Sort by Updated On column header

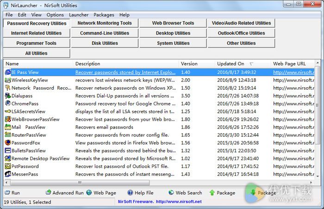tap(243, 64)
